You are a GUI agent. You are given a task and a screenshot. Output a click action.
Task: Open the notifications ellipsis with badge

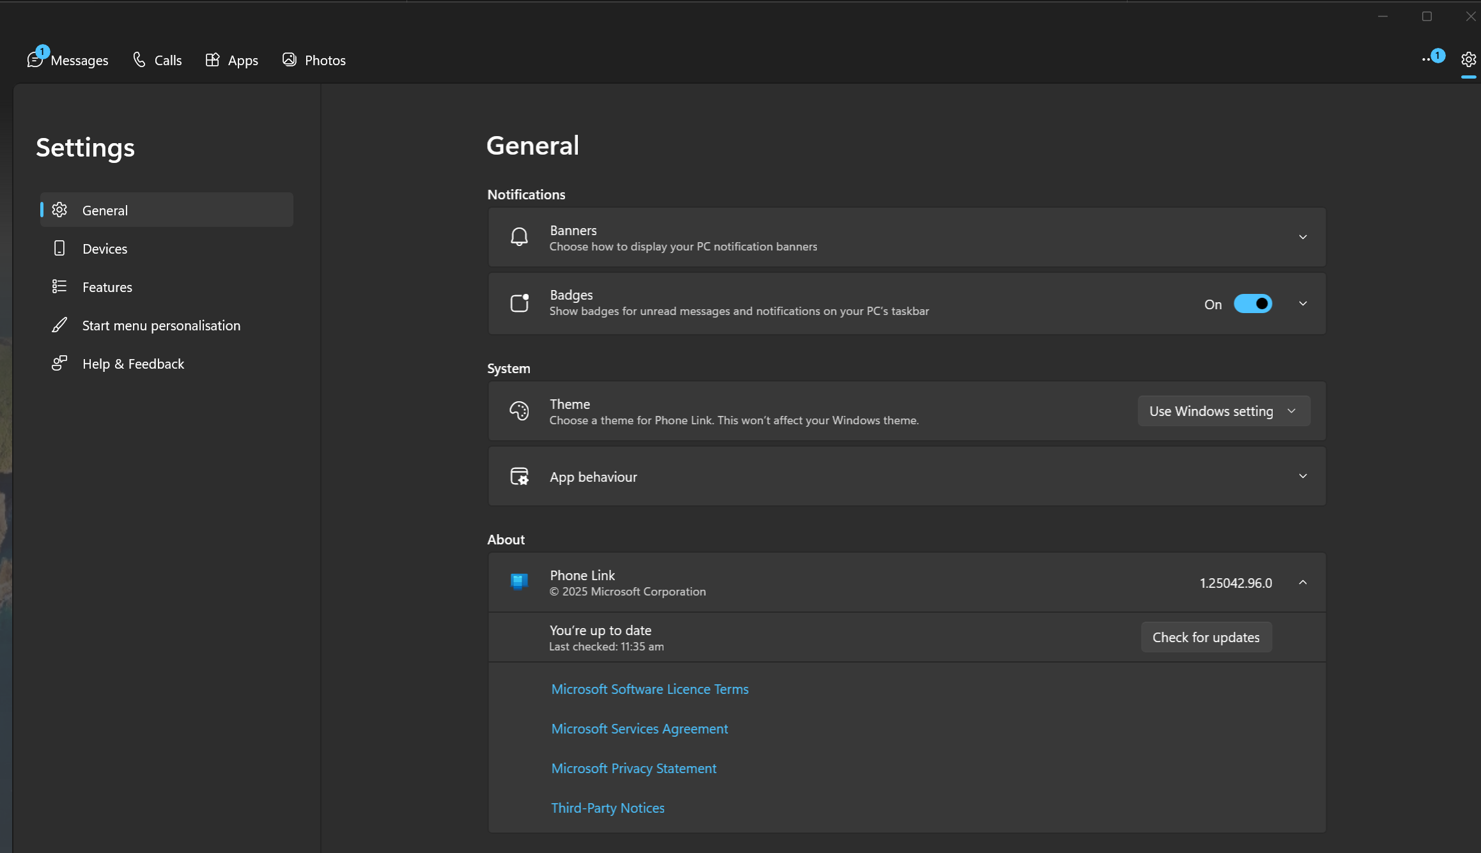1432,59
